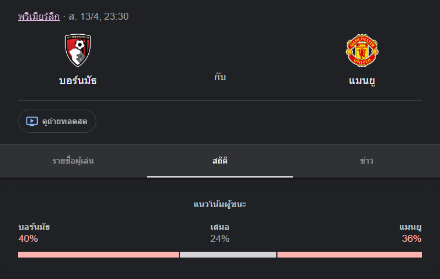The height and width of the screenshot is (279, 440).
Task: Click the กับ versus text between teams
Action: click(220, 77)
